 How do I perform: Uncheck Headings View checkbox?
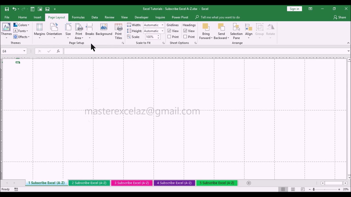pyautogui.click(x=185, y=31)
